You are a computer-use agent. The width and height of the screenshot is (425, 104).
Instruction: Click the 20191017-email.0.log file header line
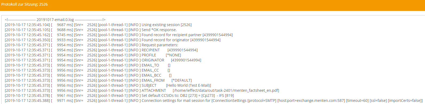pos(55,20)
